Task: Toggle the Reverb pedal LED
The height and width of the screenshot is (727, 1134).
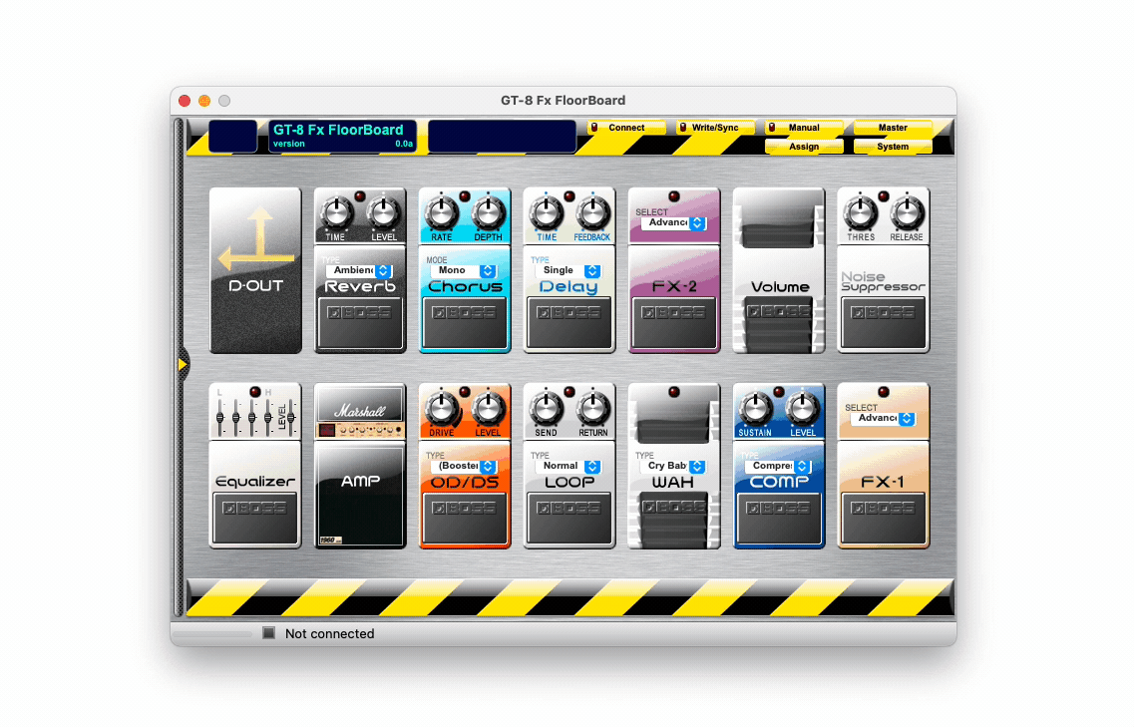Action: (x=360, y=196)
